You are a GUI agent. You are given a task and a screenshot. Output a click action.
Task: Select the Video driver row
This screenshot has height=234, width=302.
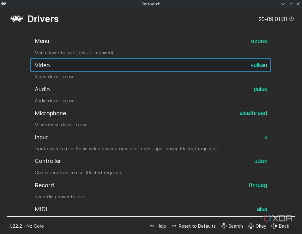point(150,65)
